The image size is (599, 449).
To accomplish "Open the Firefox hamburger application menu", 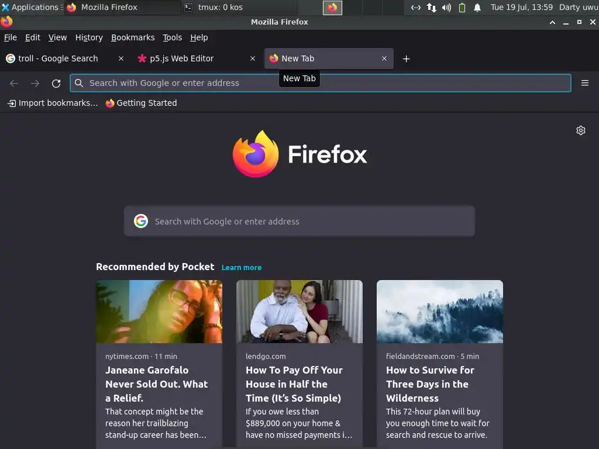I will 585,83.
